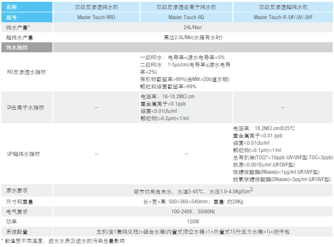Screen dimensions: 334x247
Task: Click the 纯水指标 section header
Action: coord(27,47)
